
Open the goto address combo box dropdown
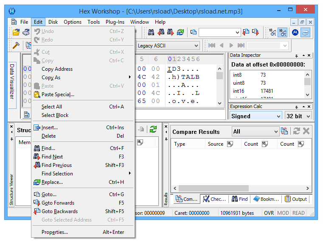click(x=237, y=33)
